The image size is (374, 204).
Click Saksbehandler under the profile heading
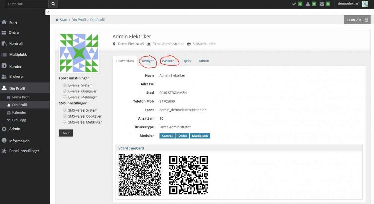coord(204,44)
